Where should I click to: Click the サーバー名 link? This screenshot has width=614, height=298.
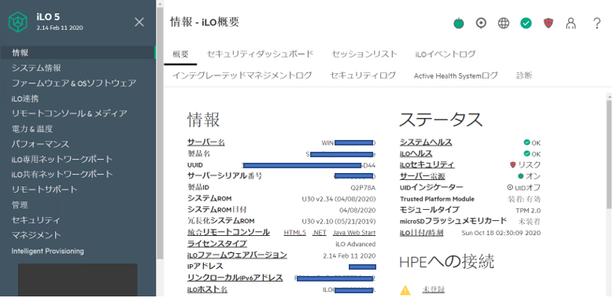pyautogui.click(x=206, y=142)
